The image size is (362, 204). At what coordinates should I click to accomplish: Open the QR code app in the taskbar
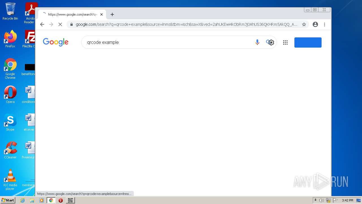70,200
